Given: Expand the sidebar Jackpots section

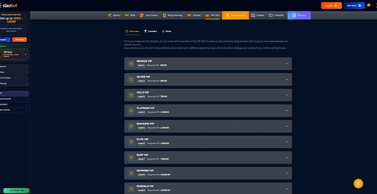Looking at the screenshot, I should (x=14, y=104).
